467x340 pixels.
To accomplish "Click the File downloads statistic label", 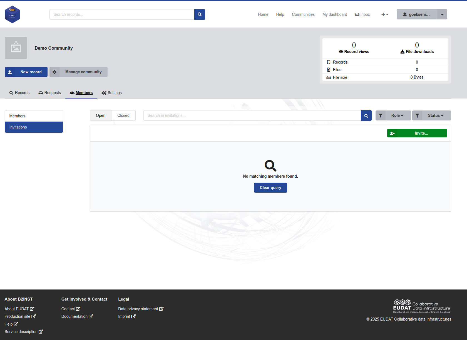I will click(x=417, y=52).
